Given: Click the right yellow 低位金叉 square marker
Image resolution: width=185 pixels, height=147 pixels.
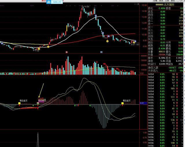Looking at the screenshot, I should pyautogui.click(x=122, y=103).
